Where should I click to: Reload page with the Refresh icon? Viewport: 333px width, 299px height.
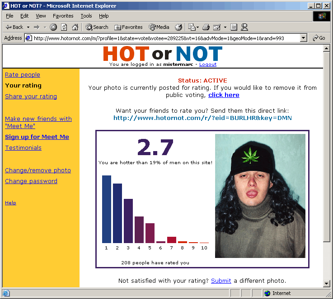point(64,27)
